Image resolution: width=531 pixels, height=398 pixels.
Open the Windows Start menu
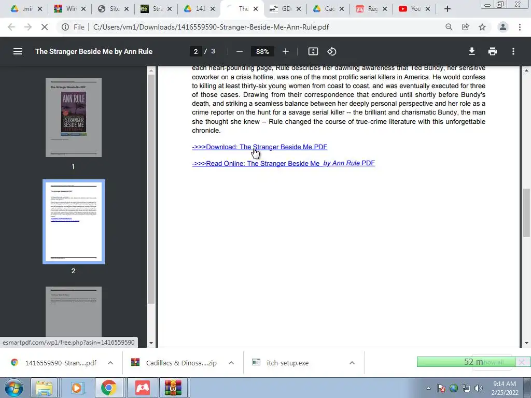[x=13, y=388]
